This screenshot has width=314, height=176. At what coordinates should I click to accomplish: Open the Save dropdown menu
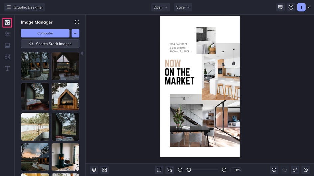pos(183,7)
